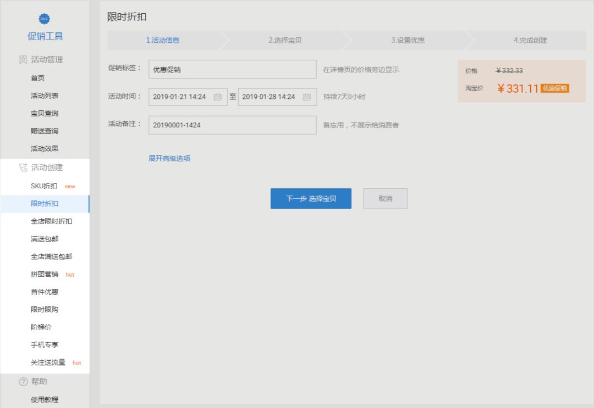Click the 下一步 选择宝贝 button
The image size is (594, 408).
pyautogui.click(x=311, y=199)
